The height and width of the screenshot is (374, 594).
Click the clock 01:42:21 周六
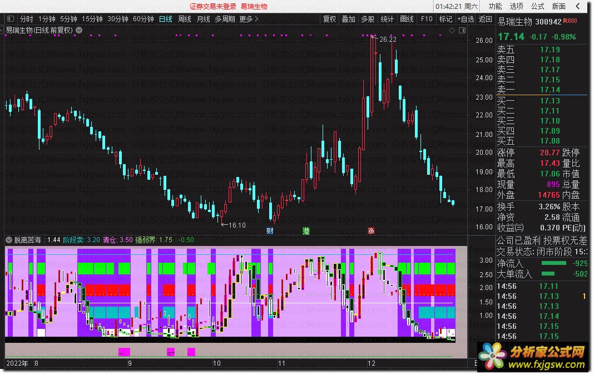pos(457,7)
